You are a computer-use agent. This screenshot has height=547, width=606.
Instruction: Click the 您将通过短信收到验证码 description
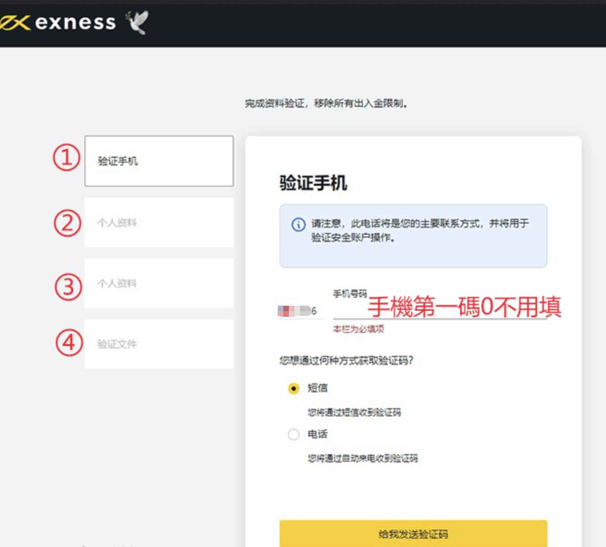coord(354,412)
